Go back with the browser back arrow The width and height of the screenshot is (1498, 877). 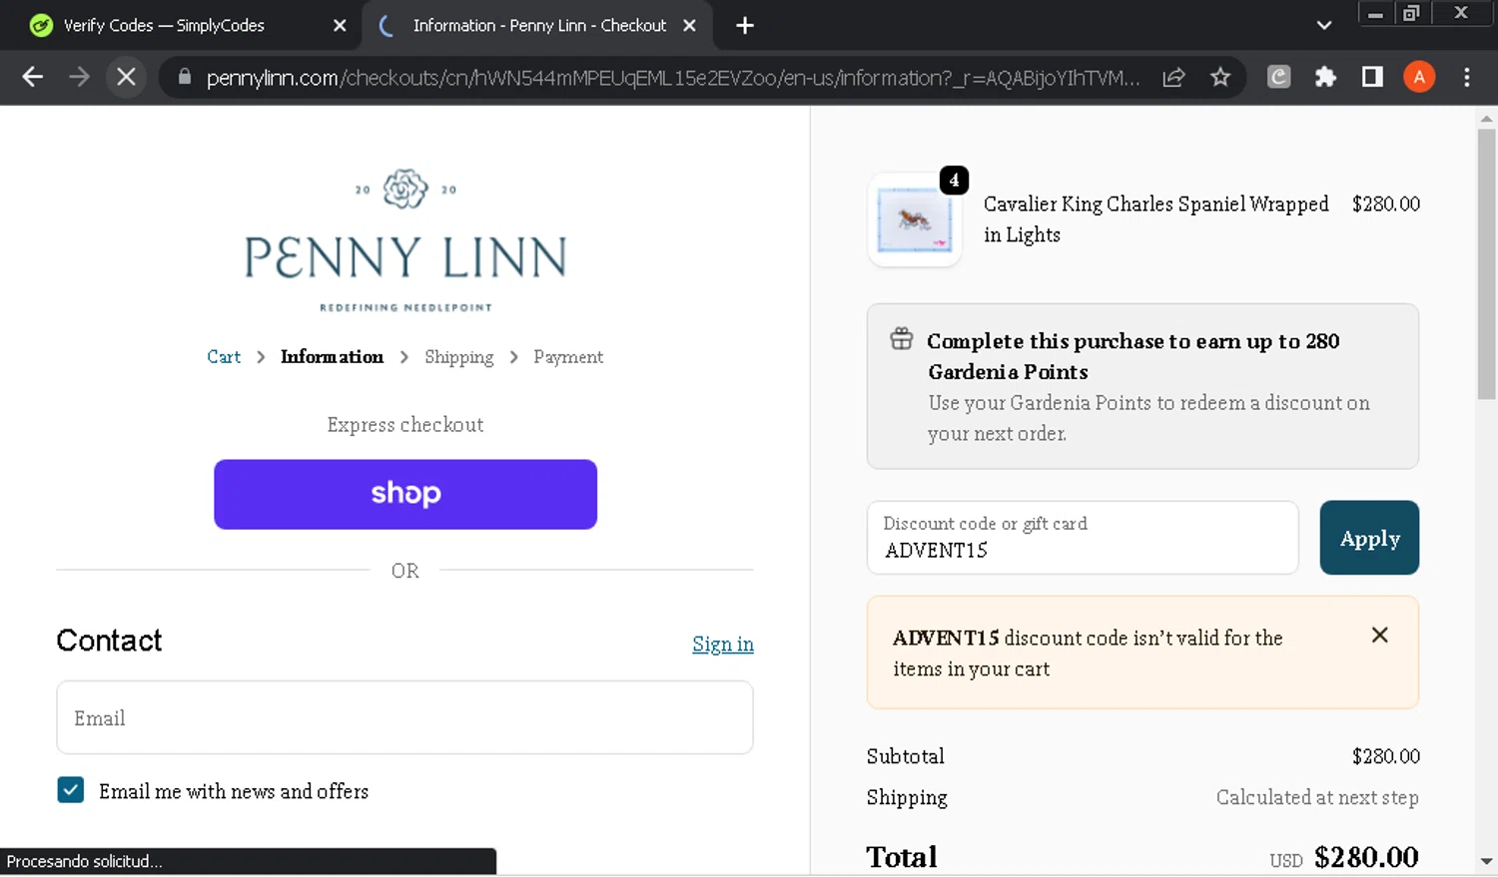[x=32, y=77]
